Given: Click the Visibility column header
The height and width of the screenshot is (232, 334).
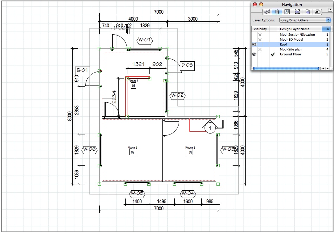Looking at the screenshot, I should (260, 29).
